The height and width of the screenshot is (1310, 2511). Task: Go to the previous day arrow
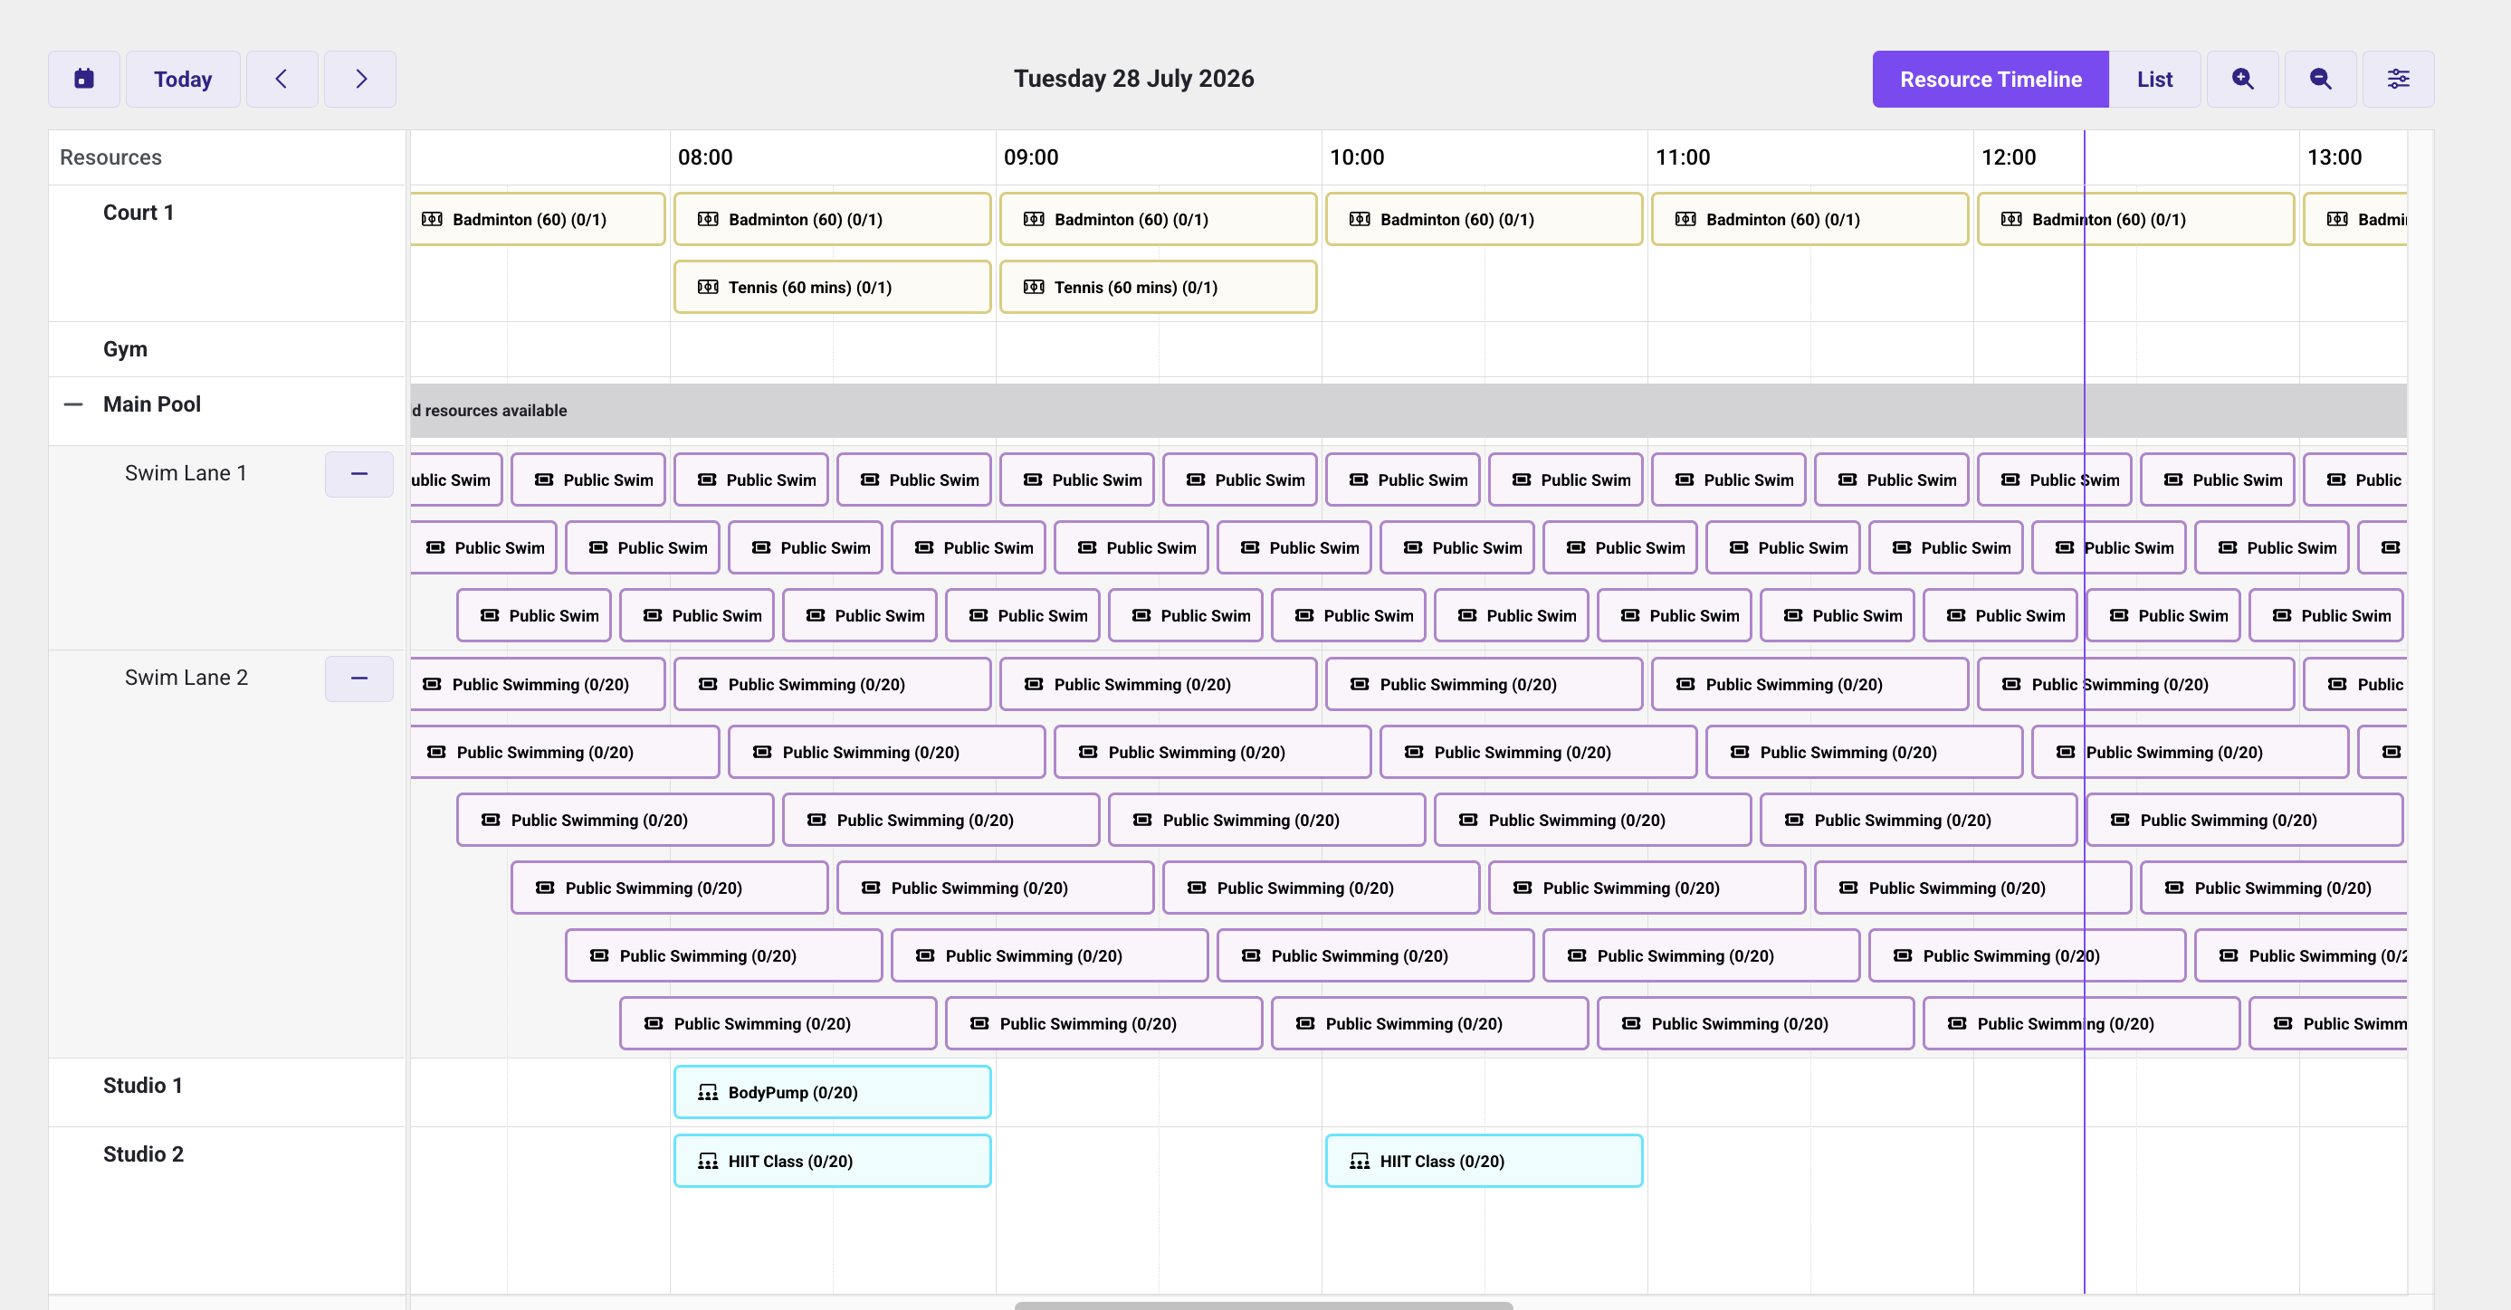[x=282, y=79]
